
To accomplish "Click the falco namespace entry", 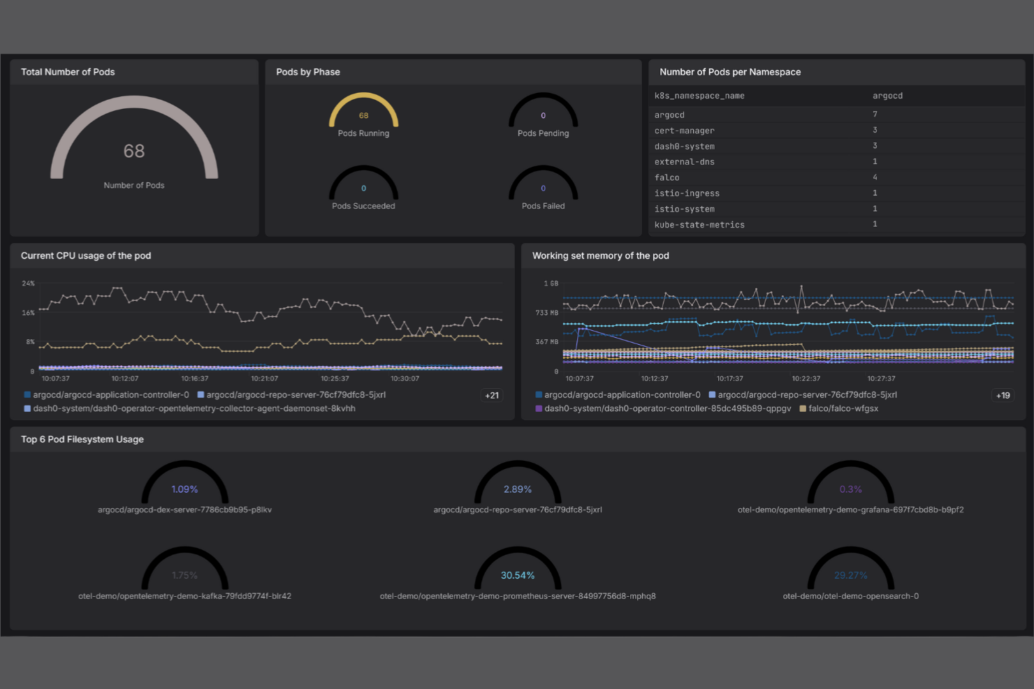I will click(667, 177).
